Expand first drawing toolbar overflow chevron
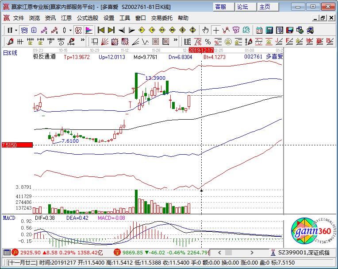 pyautogui.click(x=83, y=40)
